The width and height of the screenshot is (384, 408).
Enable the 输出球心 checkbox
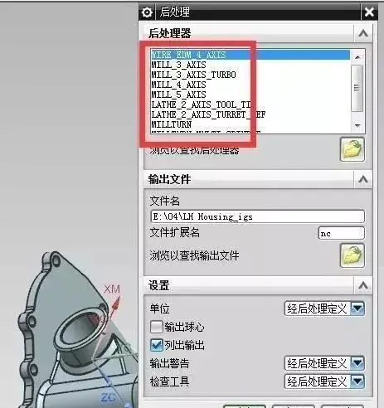click(157, 327)
